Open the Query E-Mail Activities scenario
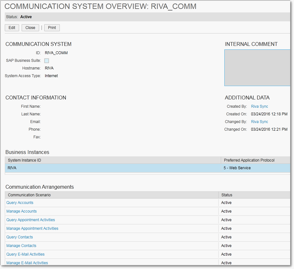 click(x=25, y=254)
